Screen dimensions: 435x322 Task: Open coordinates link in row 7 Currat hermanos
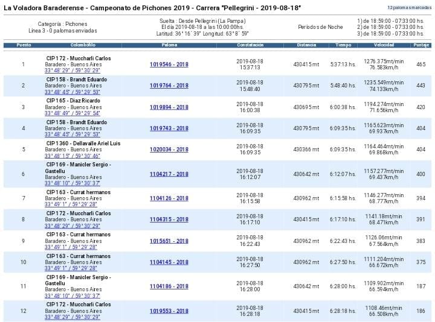[71, 204]
